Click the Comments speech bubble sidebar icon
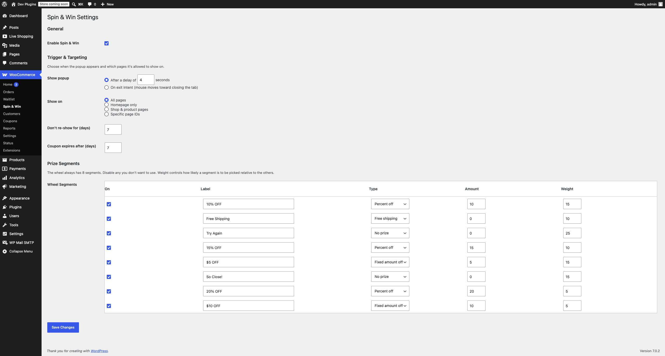The image size is (665, 356). pos(5,63)
